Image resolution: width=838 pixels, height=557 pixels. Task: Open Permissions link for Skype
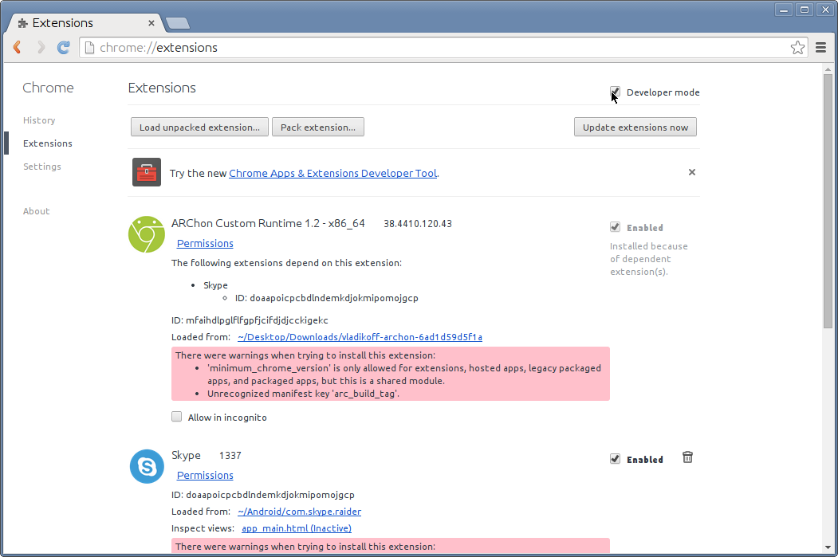point(205,475)
